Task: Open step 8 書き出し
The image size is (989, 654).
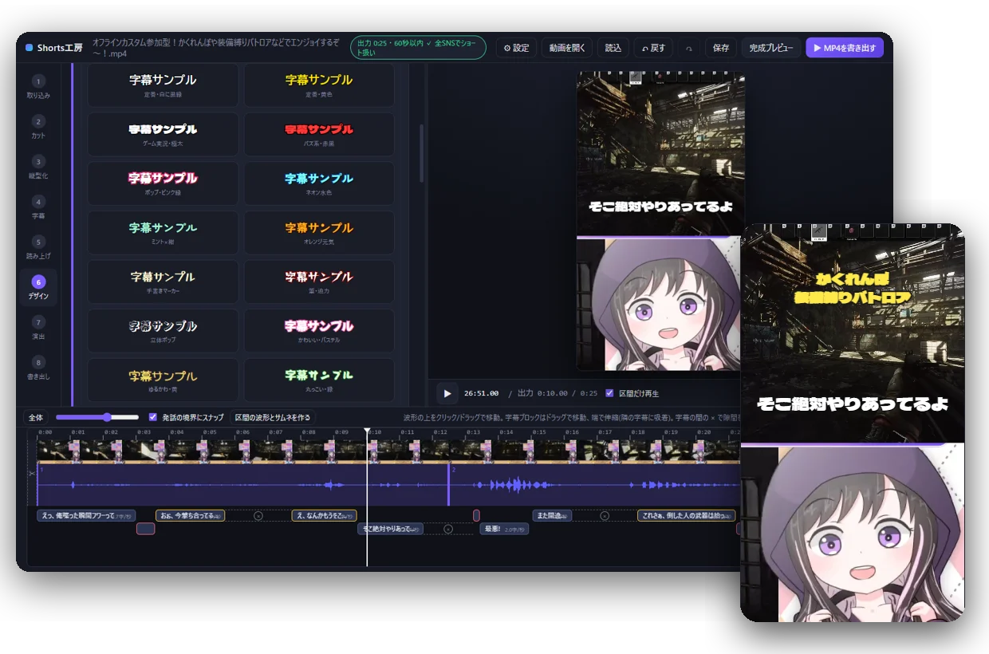Action: 38,368
